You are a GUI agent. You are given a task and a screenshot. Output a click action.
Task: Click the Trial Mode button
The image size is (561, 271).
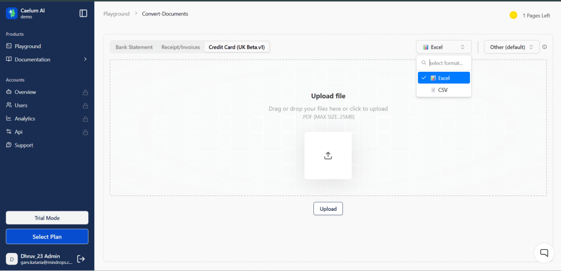(x=47, y=218)
